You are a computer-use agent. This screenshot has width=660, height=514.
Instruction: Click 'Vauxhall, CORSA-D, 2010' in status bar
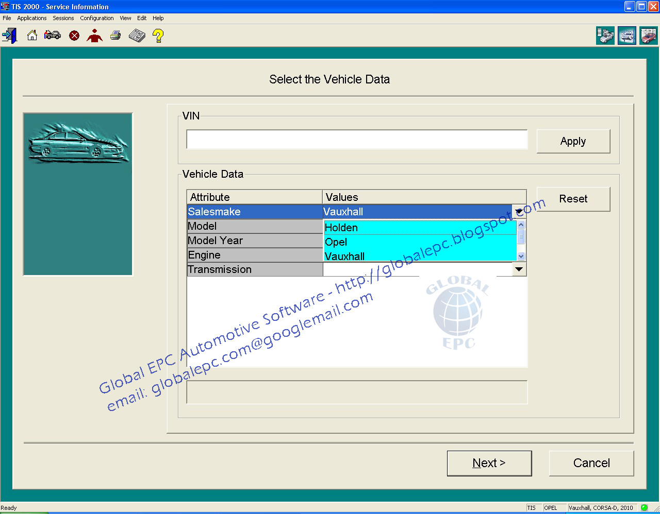click(x=602, y=507)
